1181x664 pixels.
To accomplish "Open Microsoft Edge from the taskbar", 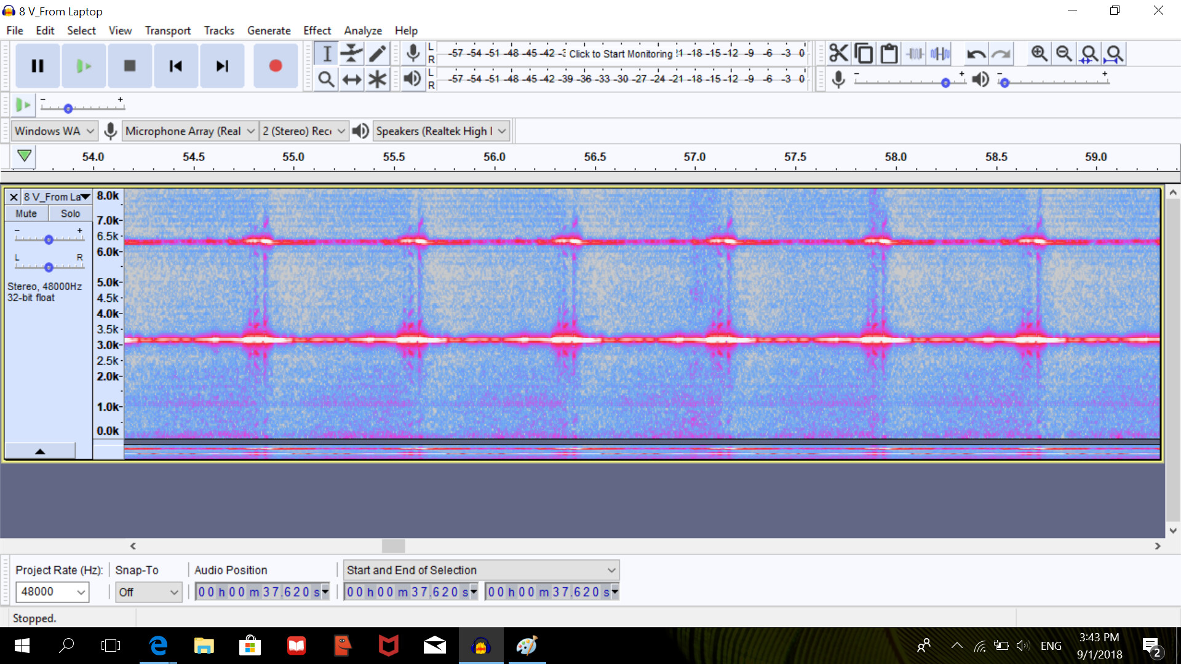I will pos(158,646).
